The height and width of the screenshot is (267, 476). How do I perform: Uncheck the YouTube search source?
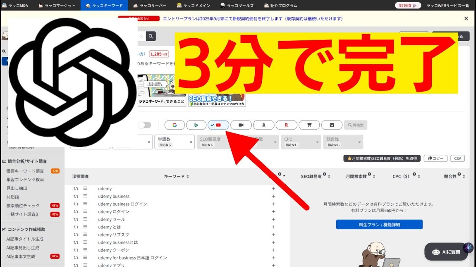pyautogui.click(x=218, y=125)
